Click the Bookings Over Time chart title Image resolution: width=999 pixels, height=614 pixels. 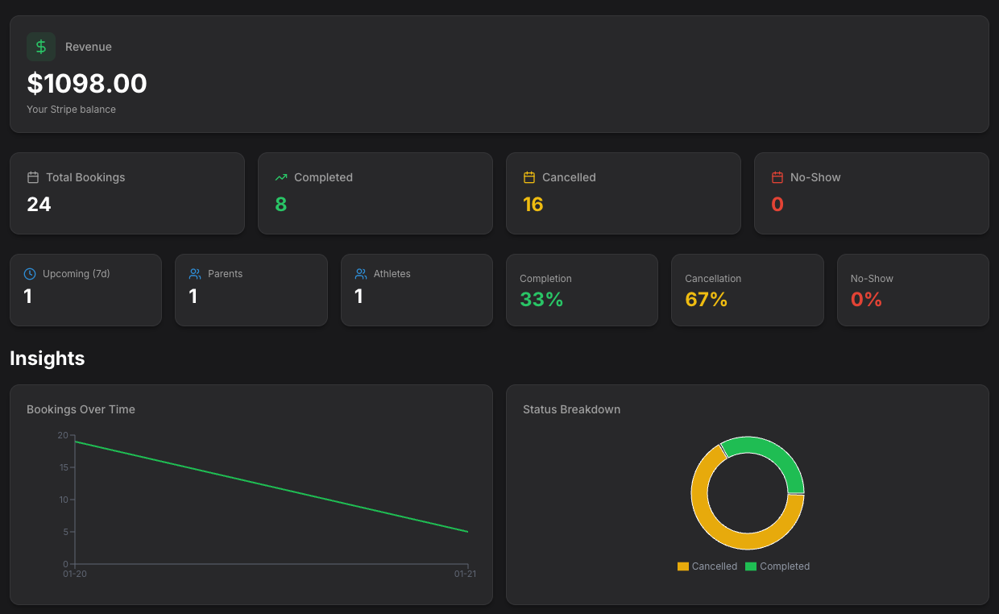tap(81, 409)
